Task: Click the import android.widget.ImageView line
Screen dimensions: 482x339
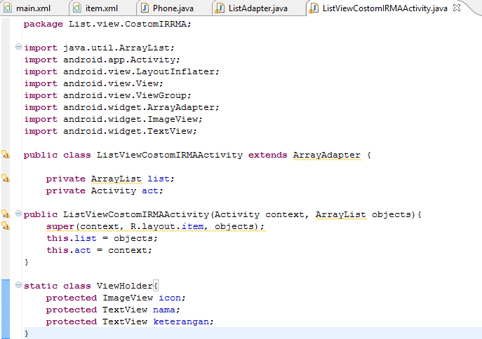Action: pyautogui.click(x=114, y=119)
